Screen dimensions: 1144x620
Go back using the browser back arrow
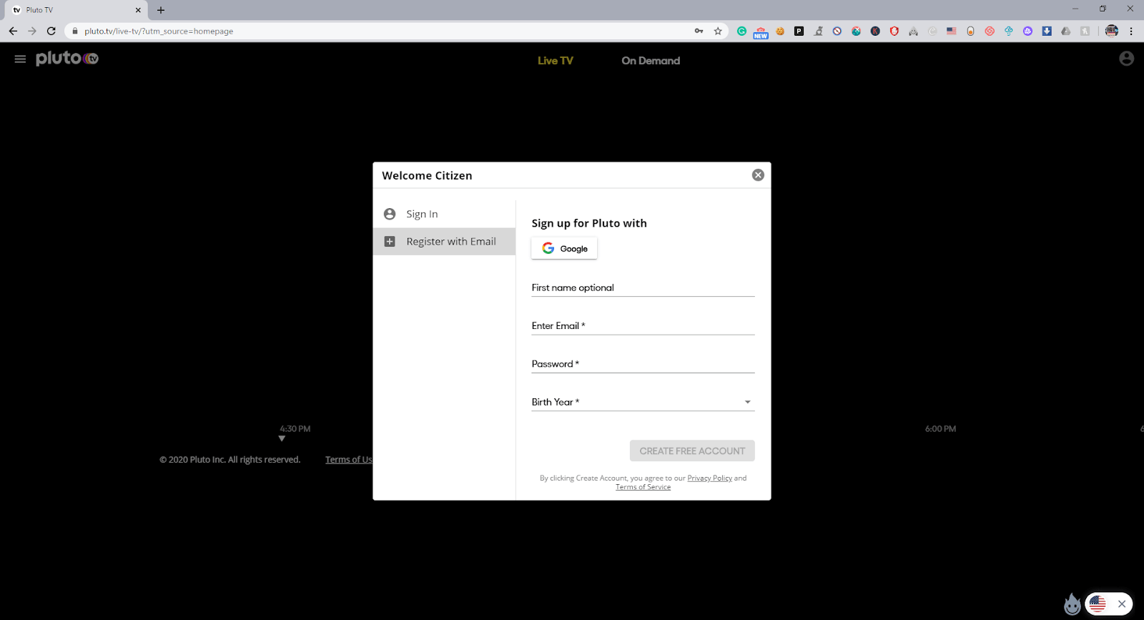click(x=13, y=31)
